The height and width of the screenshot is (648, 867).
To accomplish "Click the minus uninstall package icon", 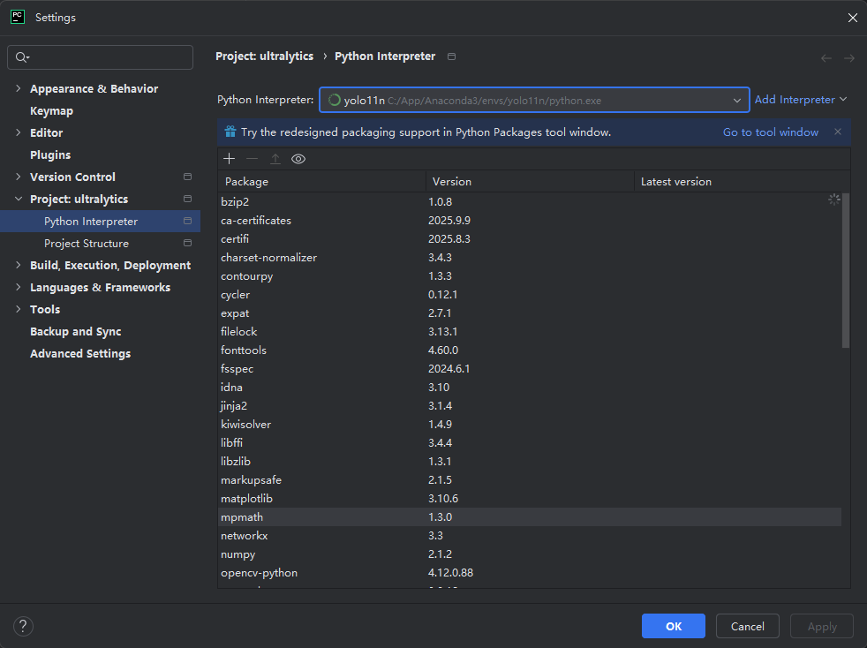I will coord(253,159).
